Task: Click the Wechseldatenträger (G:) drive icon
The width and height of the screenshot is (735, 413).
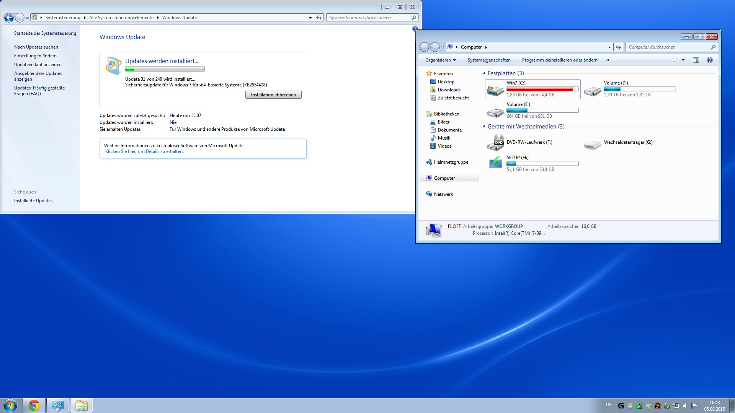Action: [x=592, y=145]
